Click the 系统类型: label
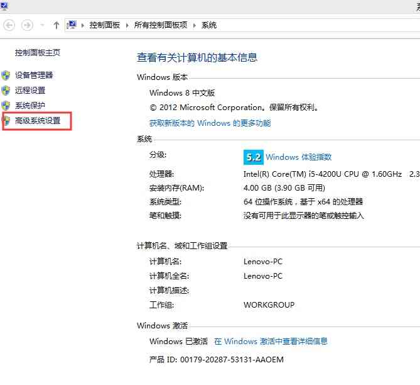The height and width of the screenshot is (385, 420). pyautogui.click(x=165, y=202)
